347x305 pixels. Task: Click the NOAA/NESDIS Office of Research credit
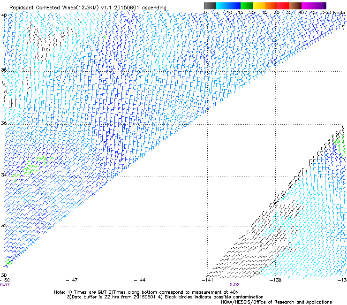(276, 302)
